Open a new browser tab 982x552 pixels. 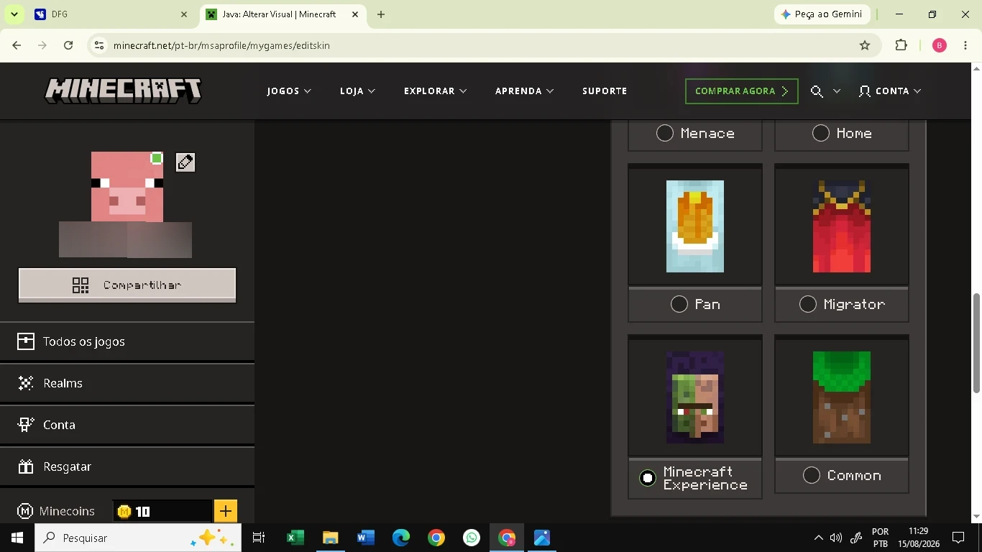pyautogui.click(x=381, y=14)
